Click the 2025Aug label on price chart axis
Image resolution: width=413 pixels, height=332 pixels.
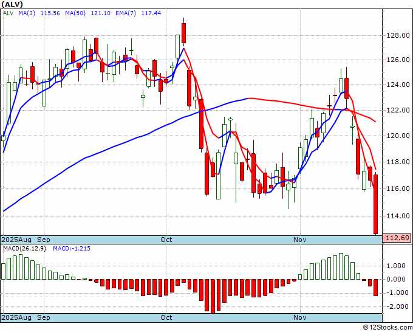16,240
